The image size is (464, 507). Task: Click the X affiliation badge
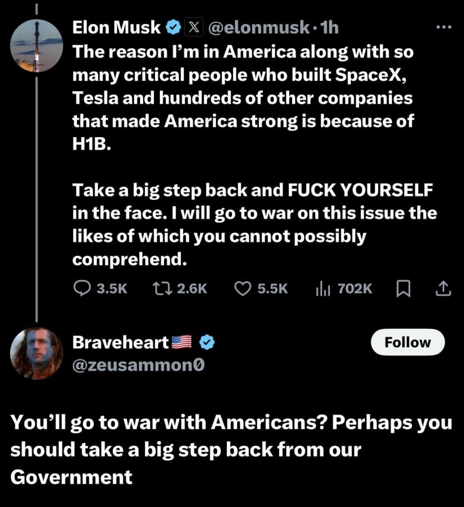(x=193, y=27)
